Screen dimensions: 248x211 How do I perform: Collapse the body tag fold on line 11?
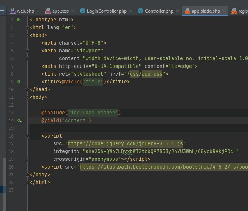(27, 97)
